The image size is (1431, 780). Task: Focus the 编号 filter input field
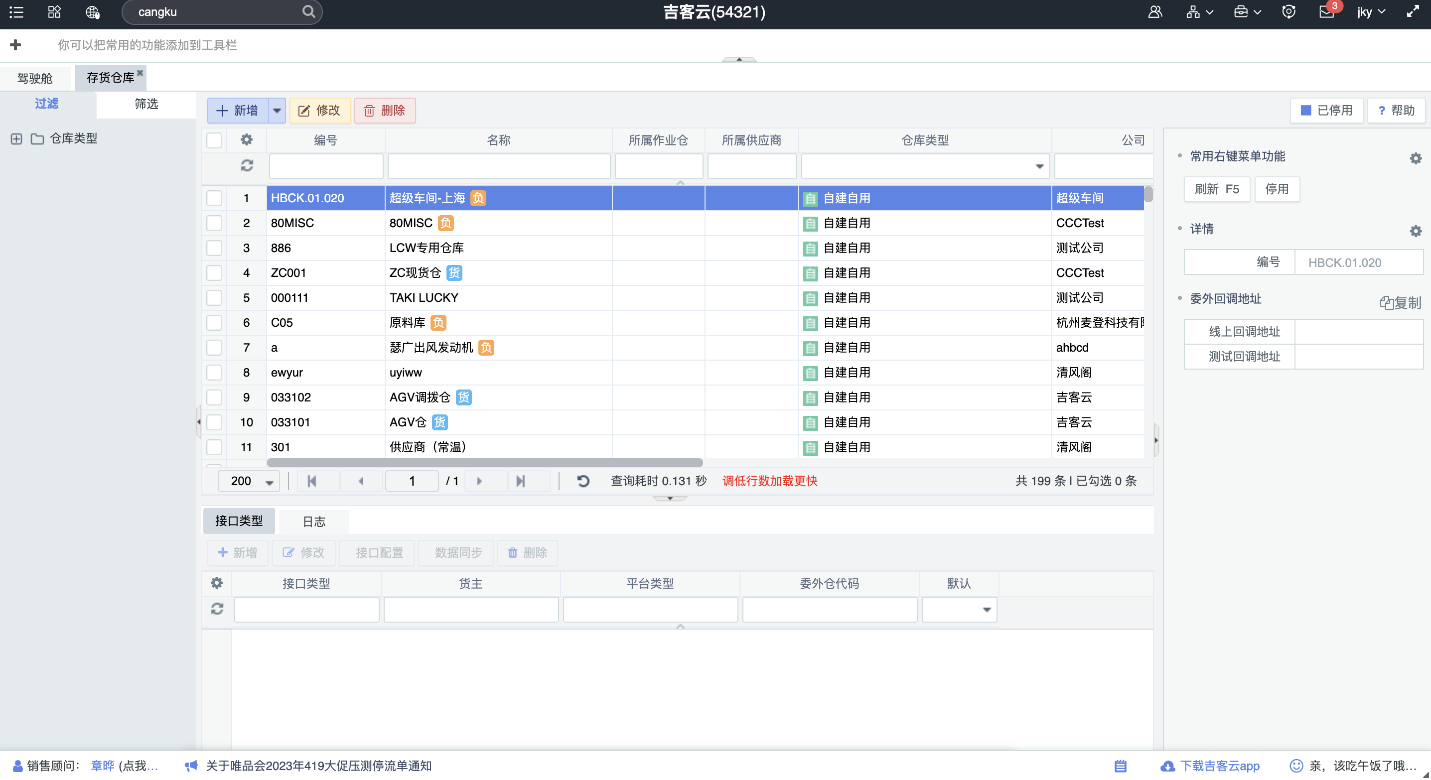pyautogui.click(x=326, y=166)
